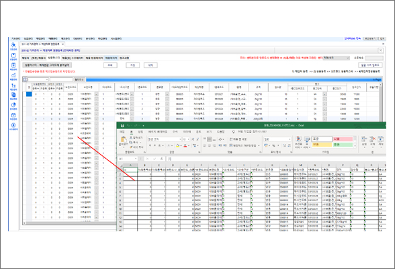
Task: Click the third outlined Delete button in ERP
Action: [150, 65]
